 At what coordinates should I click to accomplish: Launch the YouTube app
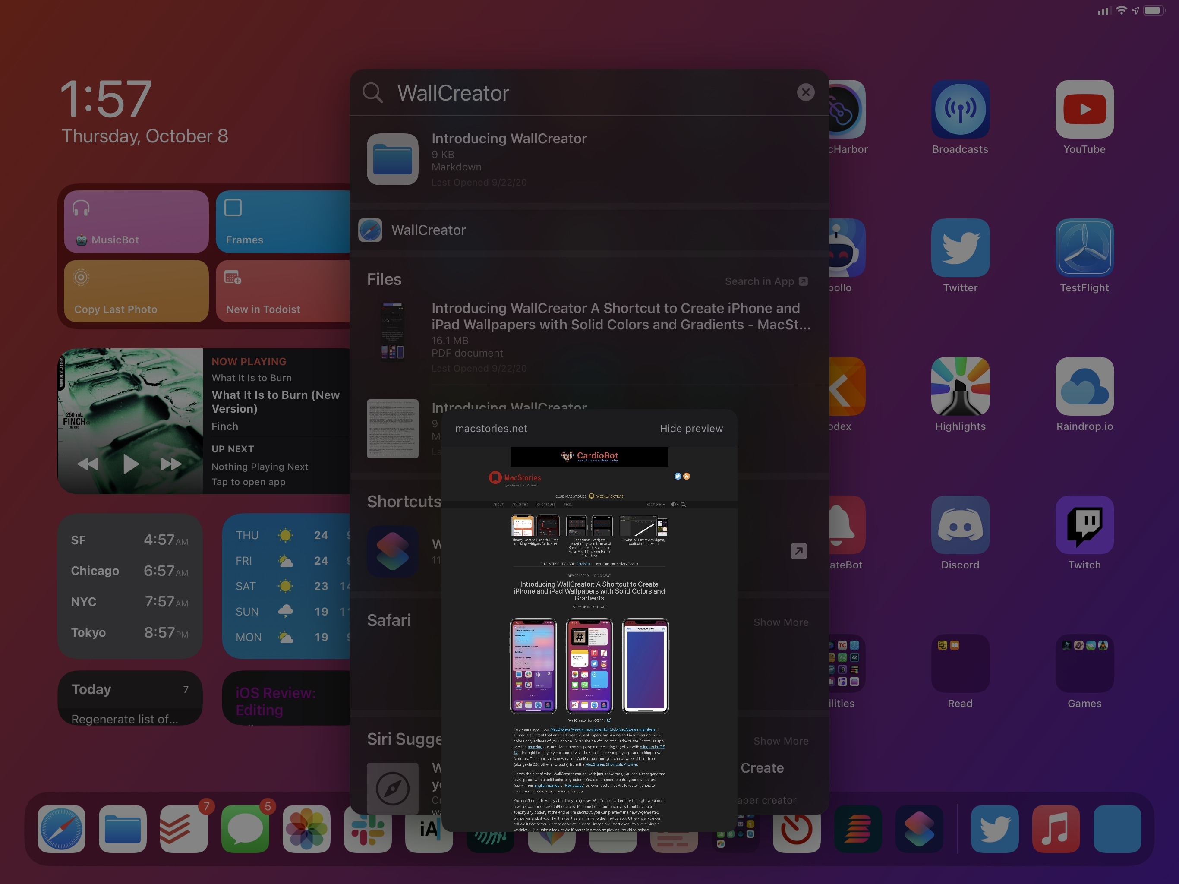pyautogui.click(x=1084, y=109)
